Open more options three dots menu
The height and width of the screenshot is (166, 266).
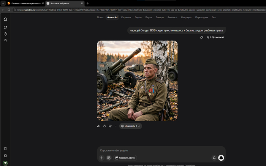pos(116,126)
